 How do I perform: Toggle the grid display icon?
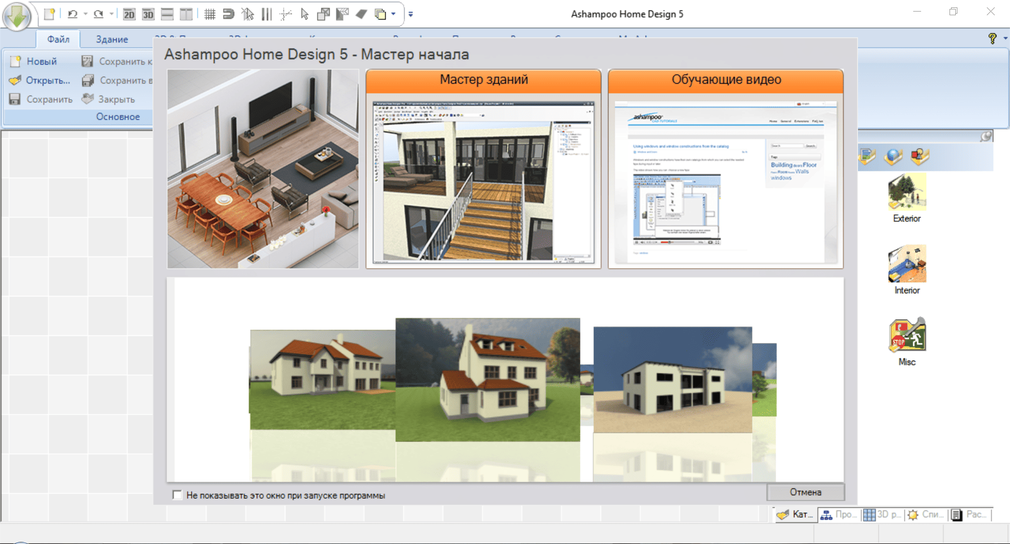(209, 14)
